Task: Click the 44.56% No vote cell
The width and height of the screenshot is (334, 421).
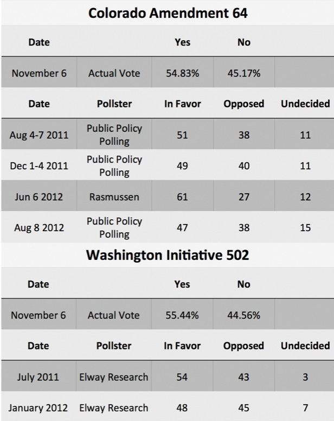Action: pos(244,315)
